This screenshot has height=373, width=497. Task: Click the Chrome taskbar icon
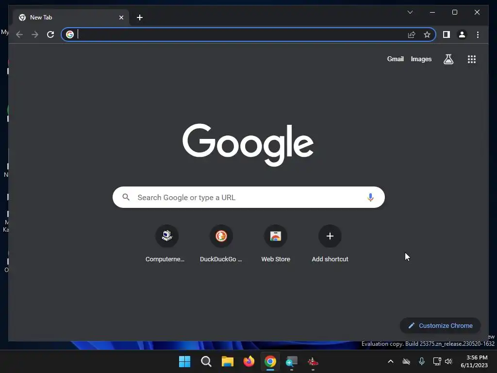(270, 361)
